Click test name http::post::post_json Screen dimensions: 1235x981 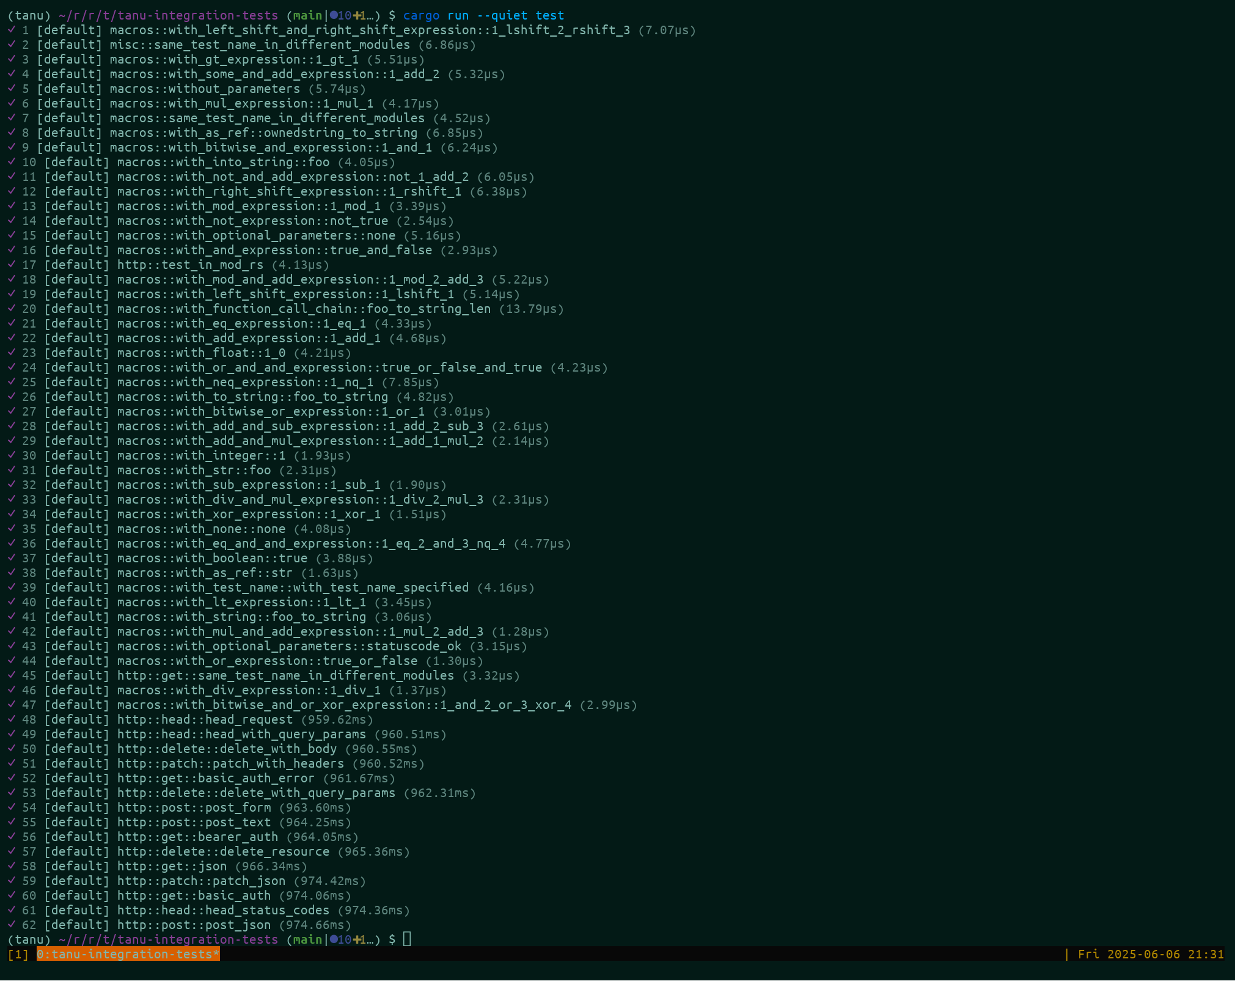(194, 925)
